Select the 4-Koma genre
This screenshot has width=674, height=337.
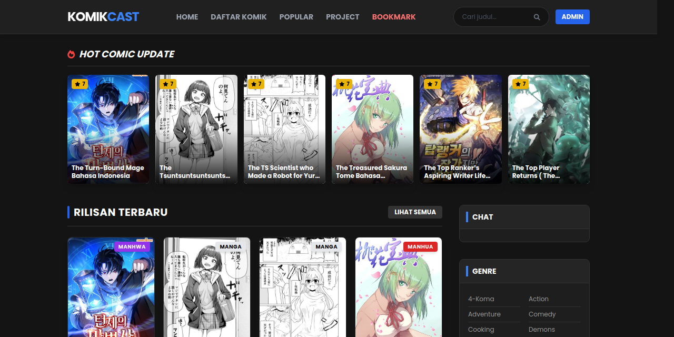pos(481,299)
